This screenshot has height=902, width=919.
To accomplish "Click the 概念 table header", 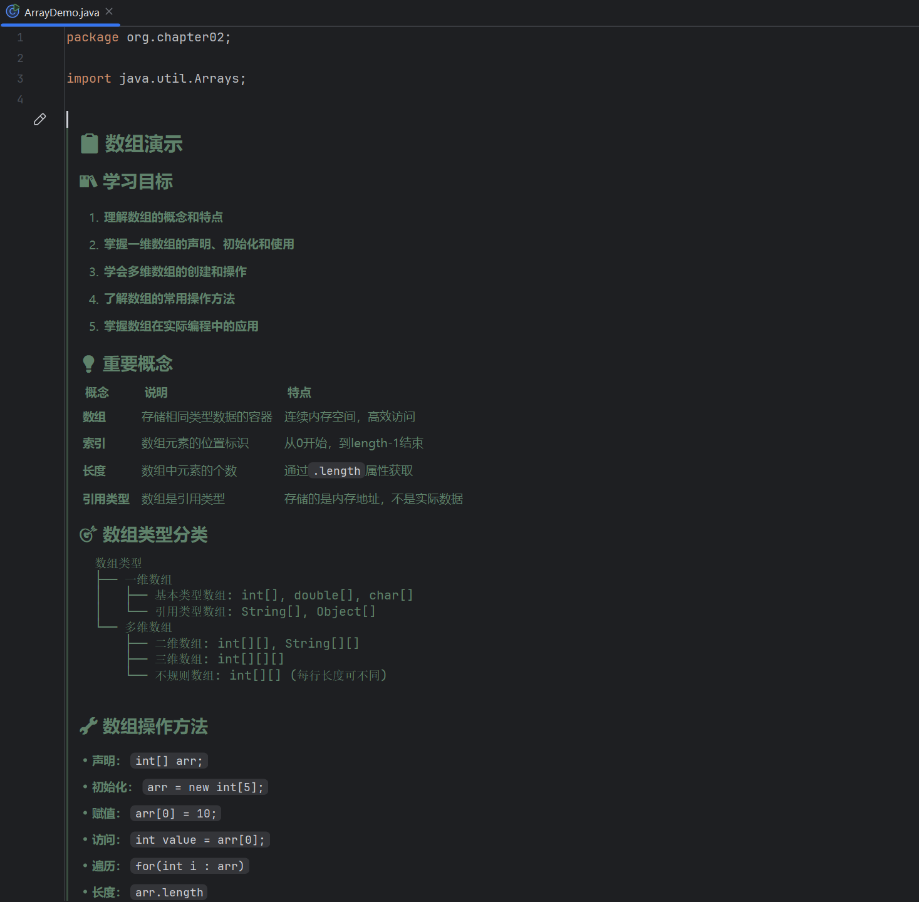I will pyautogui.click(x=97, y=393).
